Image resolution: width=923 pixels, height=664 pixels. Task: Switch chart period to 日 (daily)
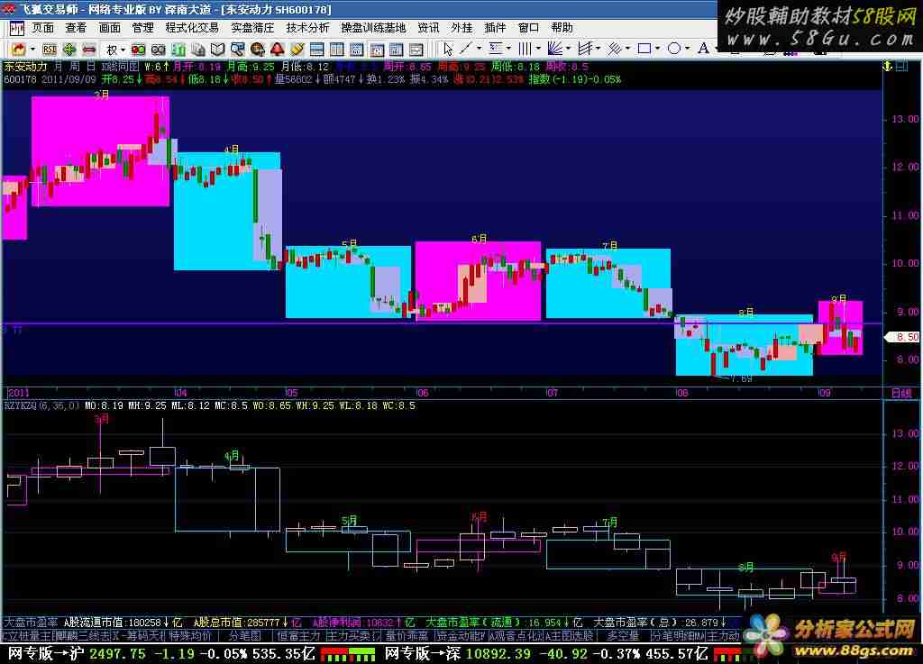[91, 67]
